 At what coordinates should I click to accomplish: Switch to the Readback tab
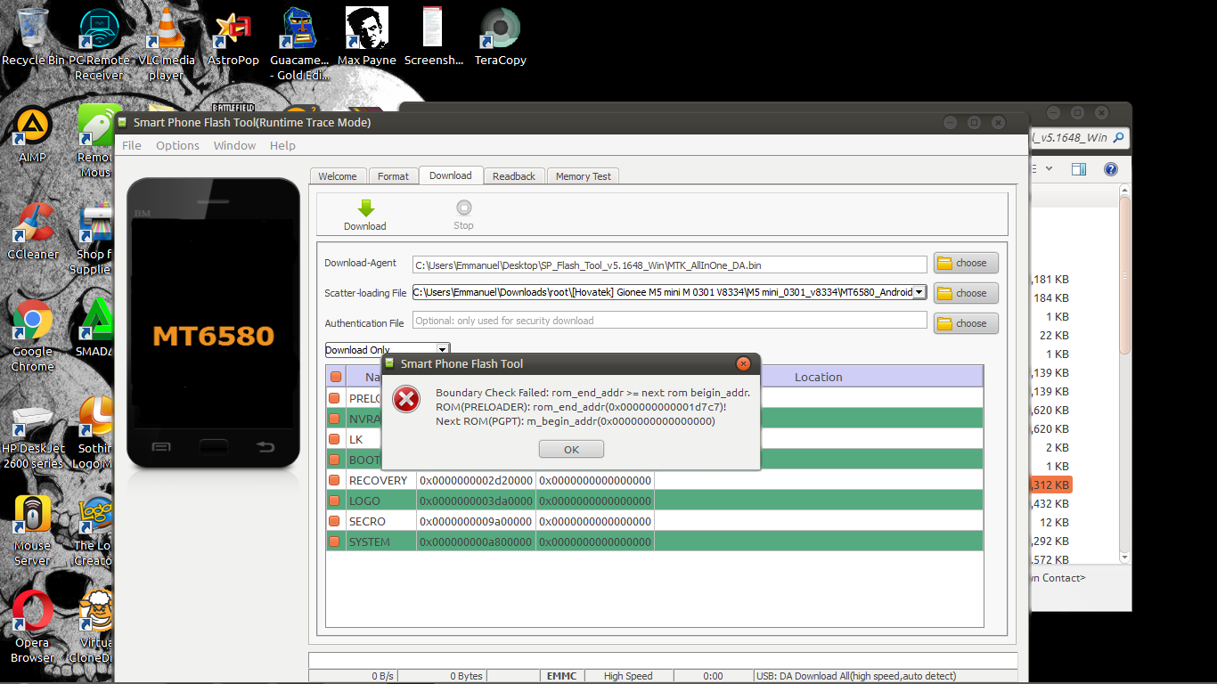tap(514, 176)
